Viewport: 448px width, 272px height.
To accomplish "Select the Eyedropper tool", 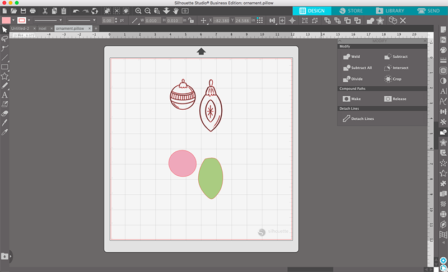I will pos(4,132).
